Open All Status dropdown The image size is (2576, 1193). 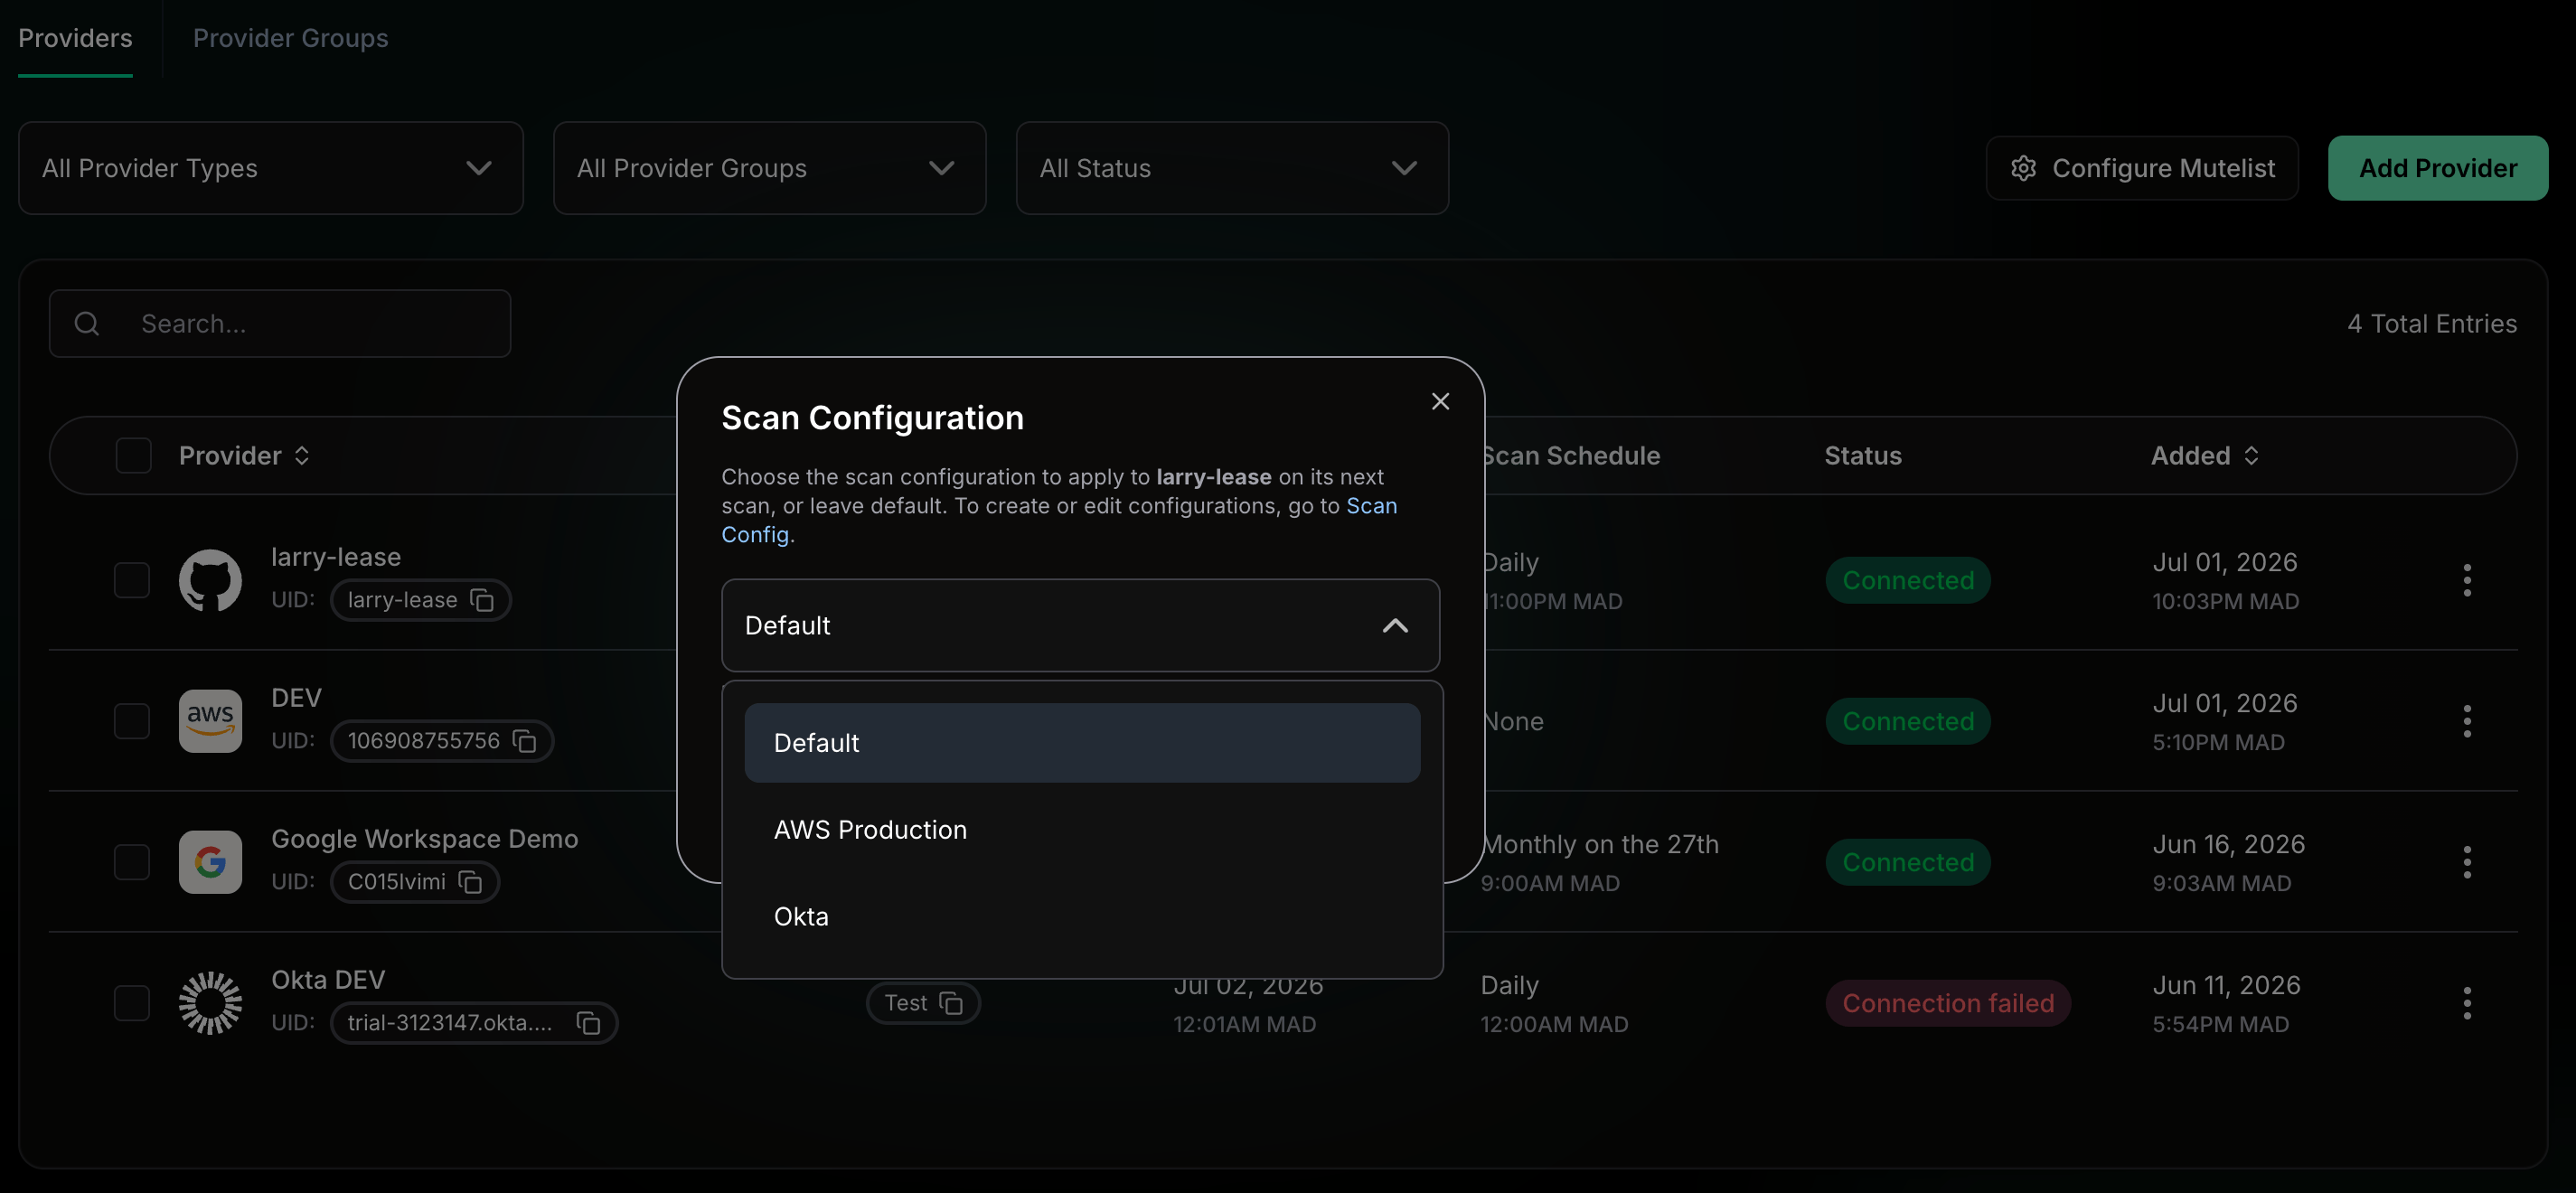coord(1232,168)
